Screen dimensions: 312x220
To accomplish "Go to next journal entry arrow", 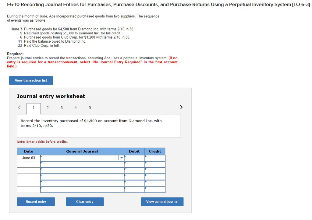I will coord(181,107).
